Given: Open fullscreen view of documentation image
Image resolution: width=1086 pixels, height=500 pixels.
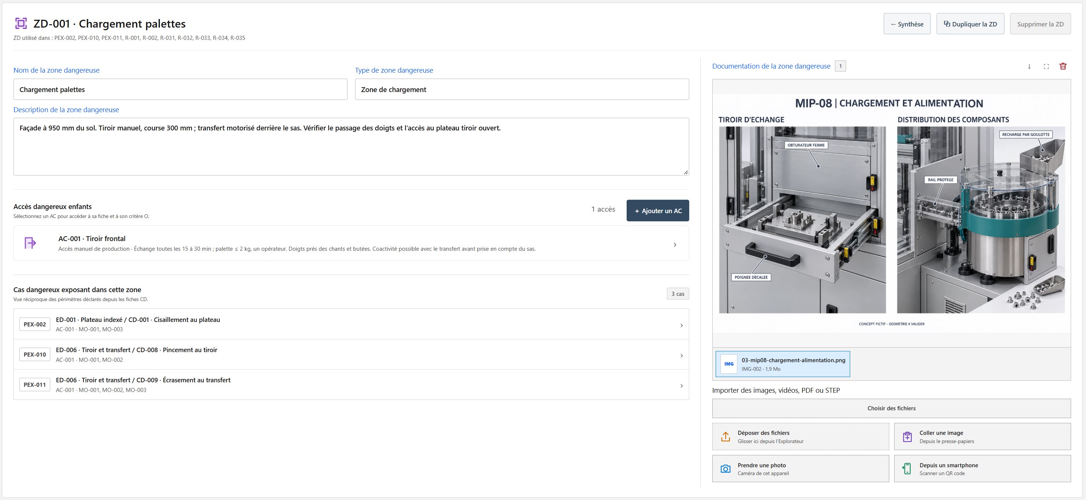Looking at the screenshot, I should click(1046, 66).
